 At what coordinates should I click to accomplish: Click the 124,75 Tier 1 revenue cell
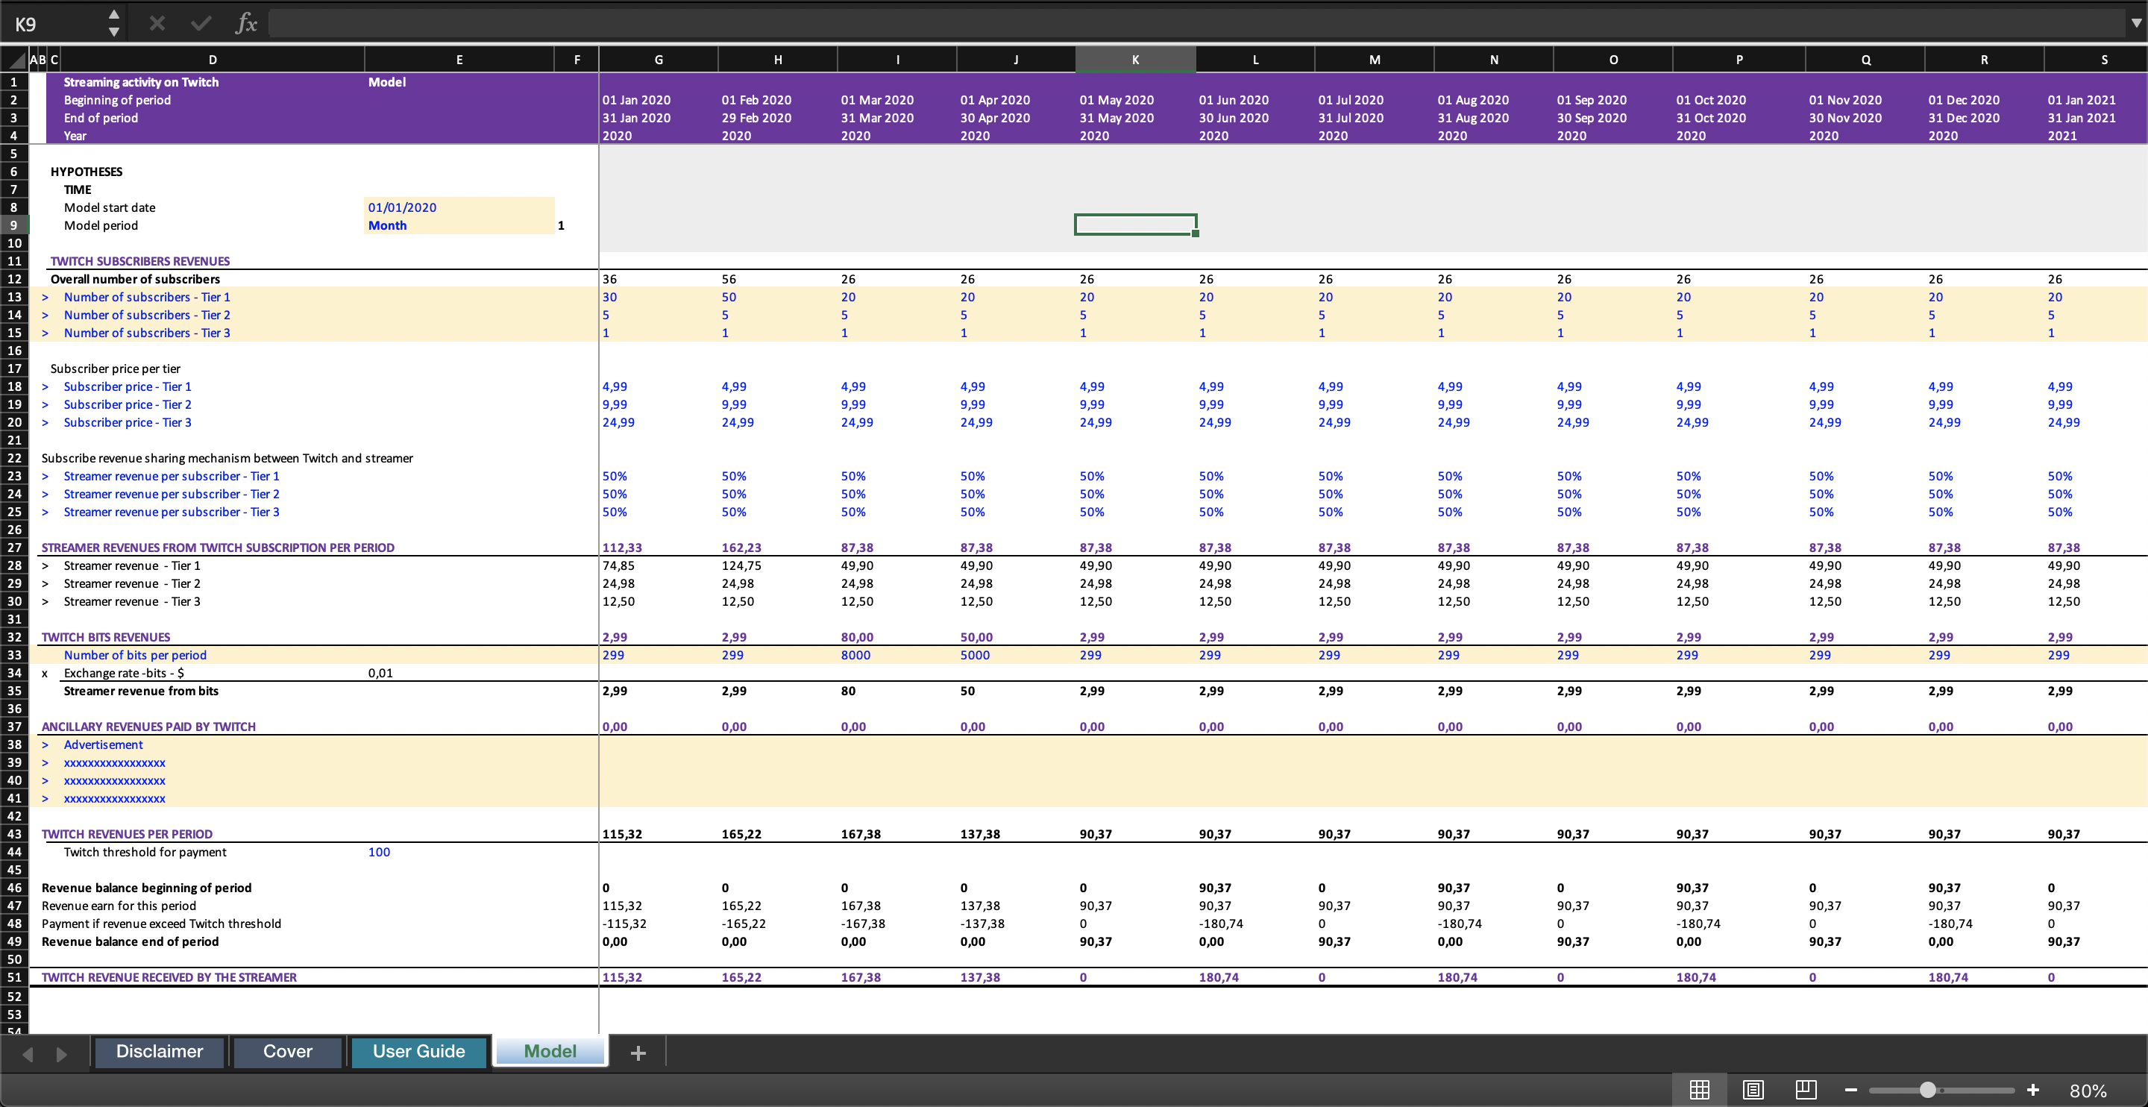click(x=741, y=565)
